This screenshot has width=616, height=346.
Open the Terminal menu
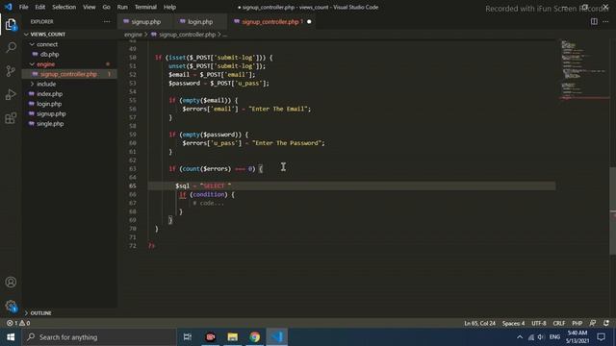tap(145, 7)
